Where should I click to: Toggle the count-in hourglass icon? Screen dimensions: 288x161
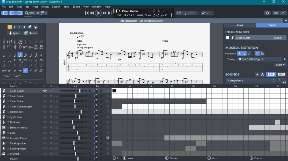pyautogui.click(x=154, y=11)
